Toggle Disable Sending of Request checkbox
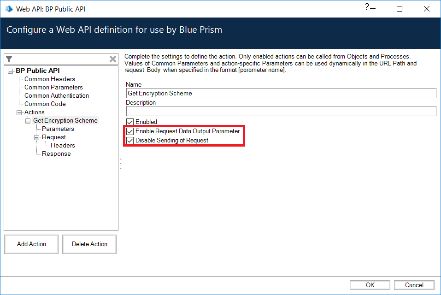The height and width of the screenshot is (295, 441). [130, 140]
